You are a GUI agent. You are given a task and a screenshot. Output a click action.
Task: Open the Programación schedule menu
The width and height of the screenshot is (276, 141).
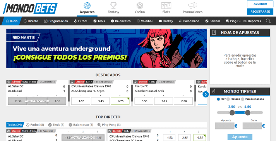point(56,21)
